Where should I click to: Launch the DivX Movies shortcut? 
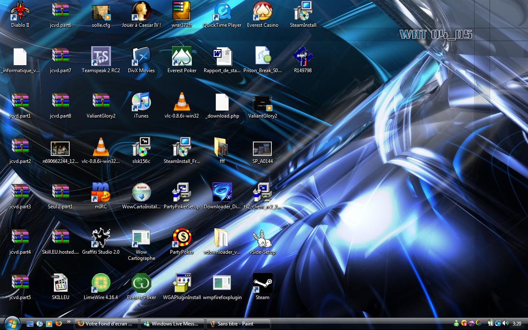point(141,57)
